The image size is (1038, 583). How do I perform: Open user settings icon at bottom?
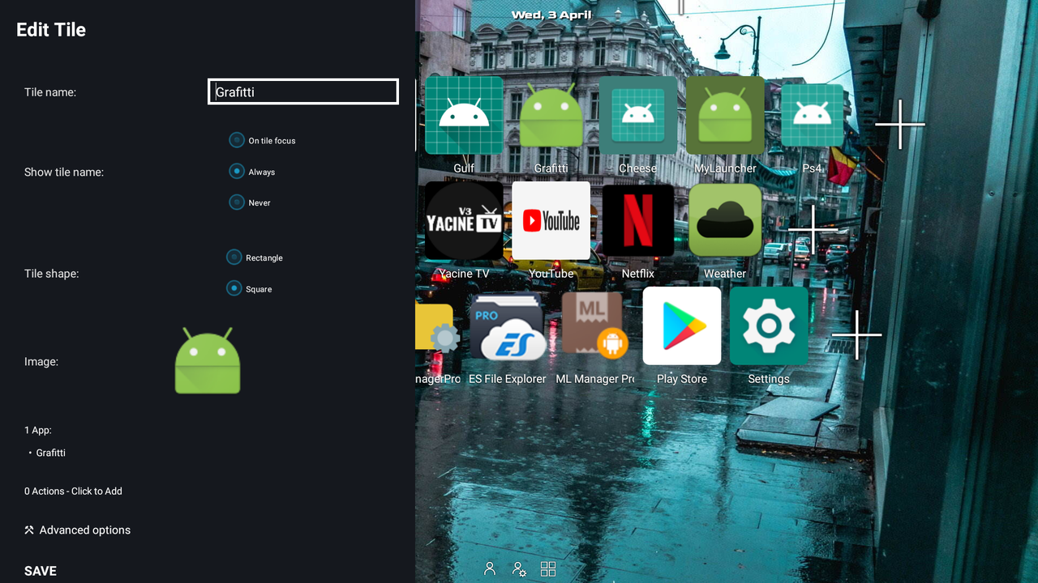(519, 568)
